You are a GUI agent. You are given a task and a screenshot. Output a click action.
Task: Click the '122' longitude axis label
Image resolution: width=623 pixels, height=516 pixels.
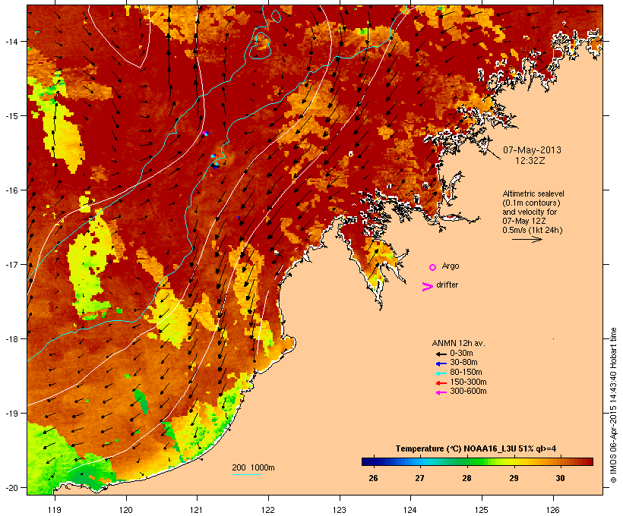click(x=268, y=510)
